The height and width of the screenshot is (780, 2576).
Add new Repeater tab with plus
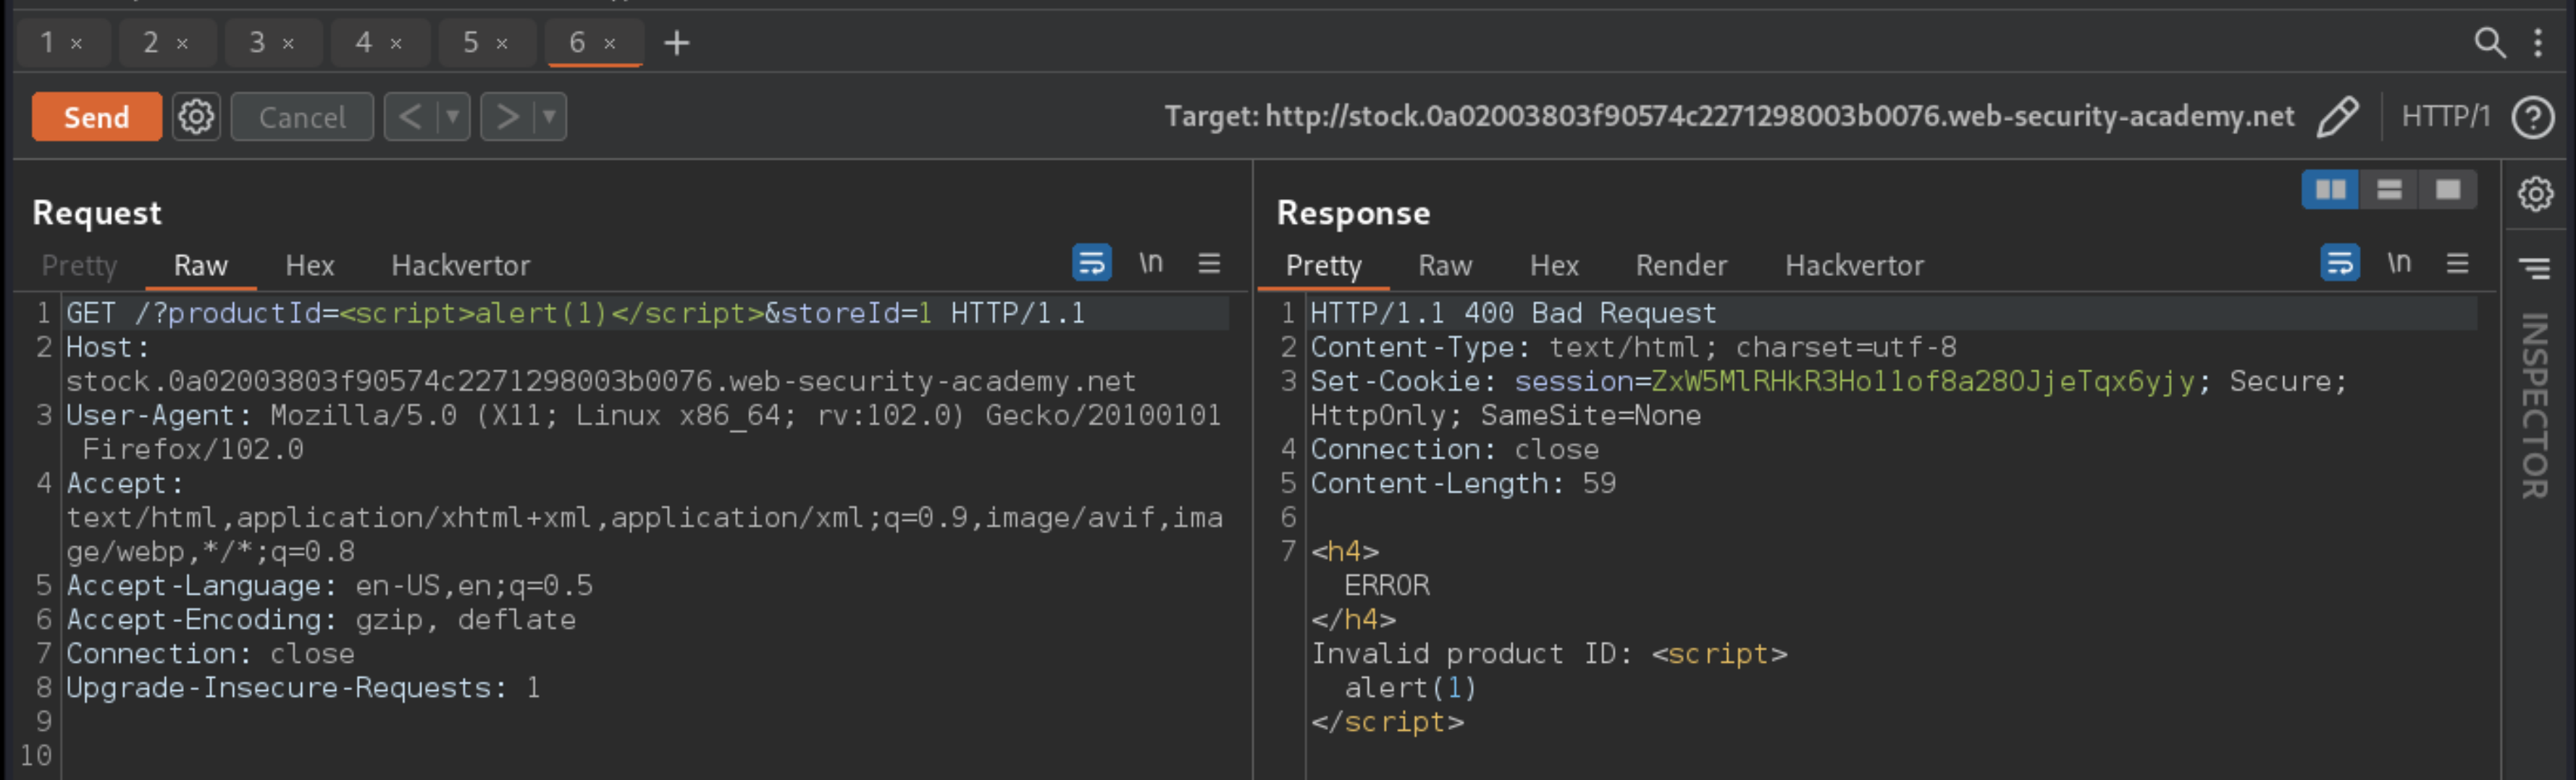pyautogui.click(x=677, y=43)
